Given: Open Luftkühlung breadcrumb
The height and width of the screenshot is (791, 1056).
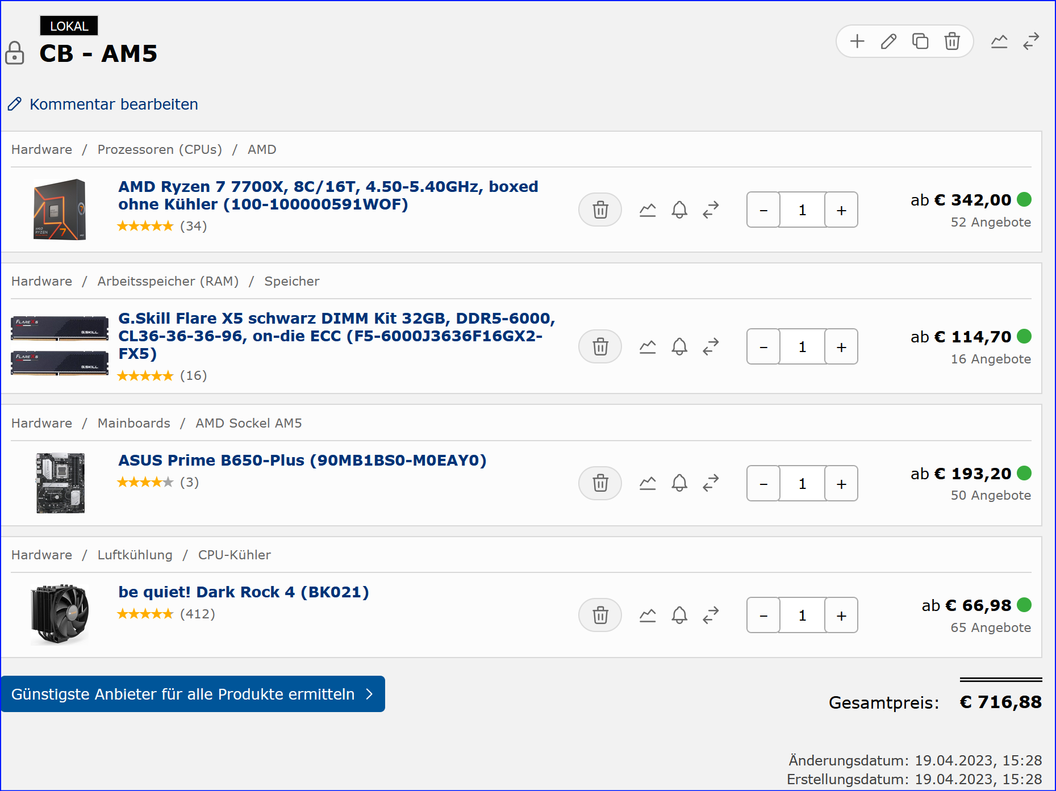Looking at the screenshot, I should click(x=135, y=555).
